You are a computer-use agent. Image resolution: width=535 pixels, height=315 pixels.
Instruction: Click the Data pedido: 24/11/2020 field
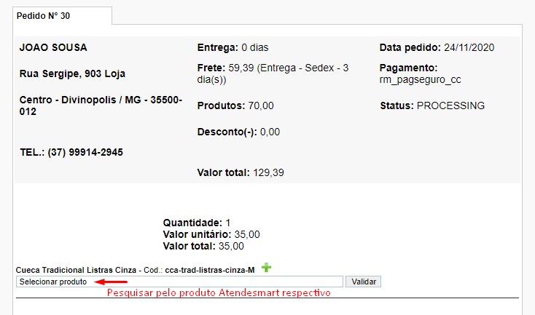tap(437, 48)
